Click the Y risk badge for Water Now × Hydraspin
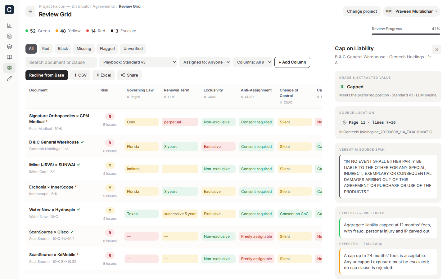The width and height of the screenshot is (447, 279). click(110, 210)
